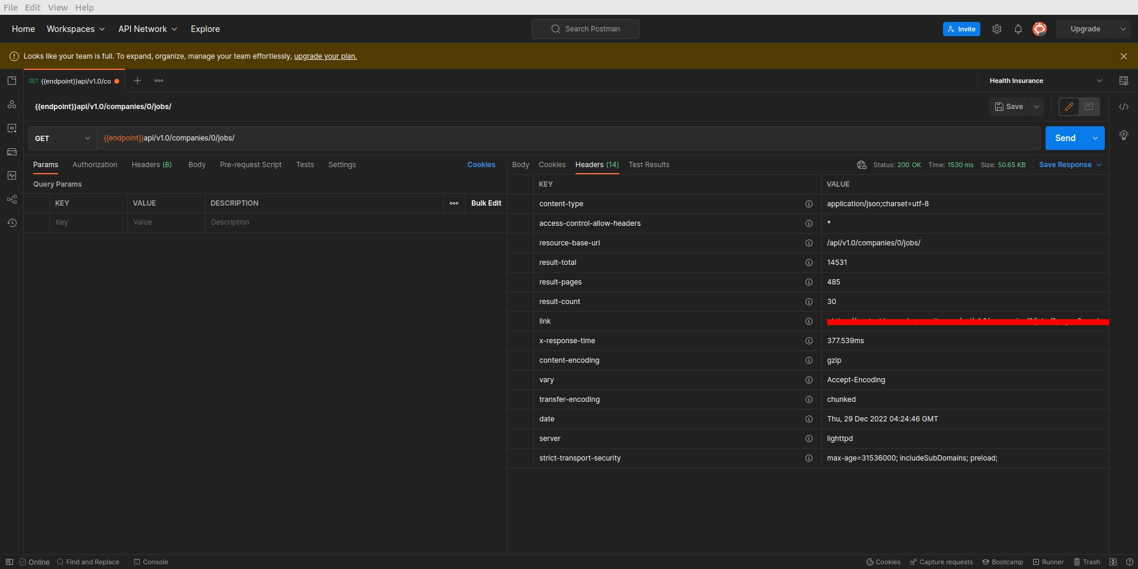Open the Save Response dropdown
The width and height of the screenshot is (1138, 569).
coord(1070,165)
